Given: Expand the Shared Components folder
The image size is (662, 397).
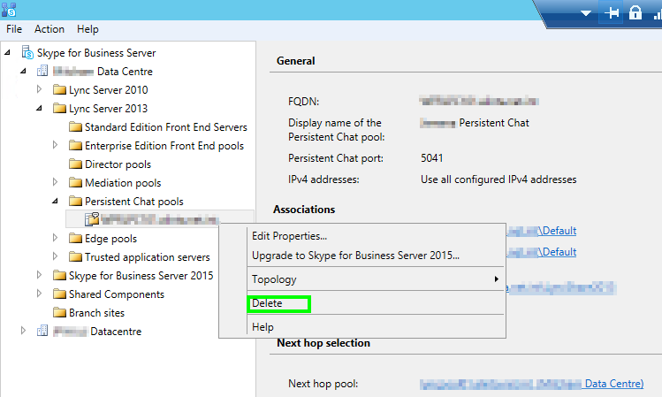Looking at the screenshot, I should pyautogui.click(x=39, y=294).
